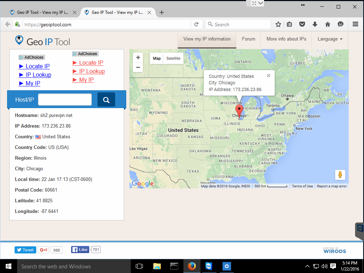364x273 pixels.
Task: Click the Geo IP Tool logo
Action: coord(43,41)
